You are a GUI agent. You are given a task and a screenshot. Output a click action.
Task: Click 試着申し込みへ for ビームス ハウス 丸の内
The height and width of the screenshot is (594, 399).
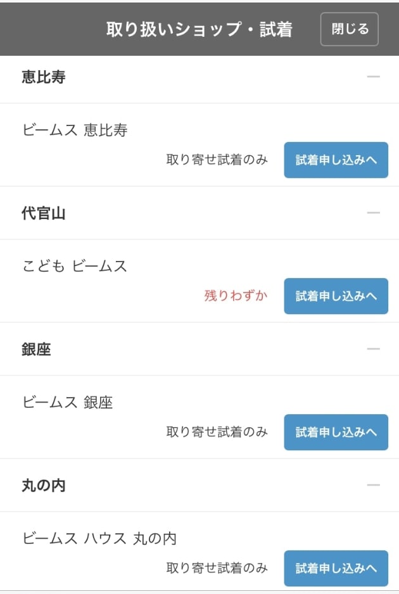pyautogui.click(x=336, y=568)
